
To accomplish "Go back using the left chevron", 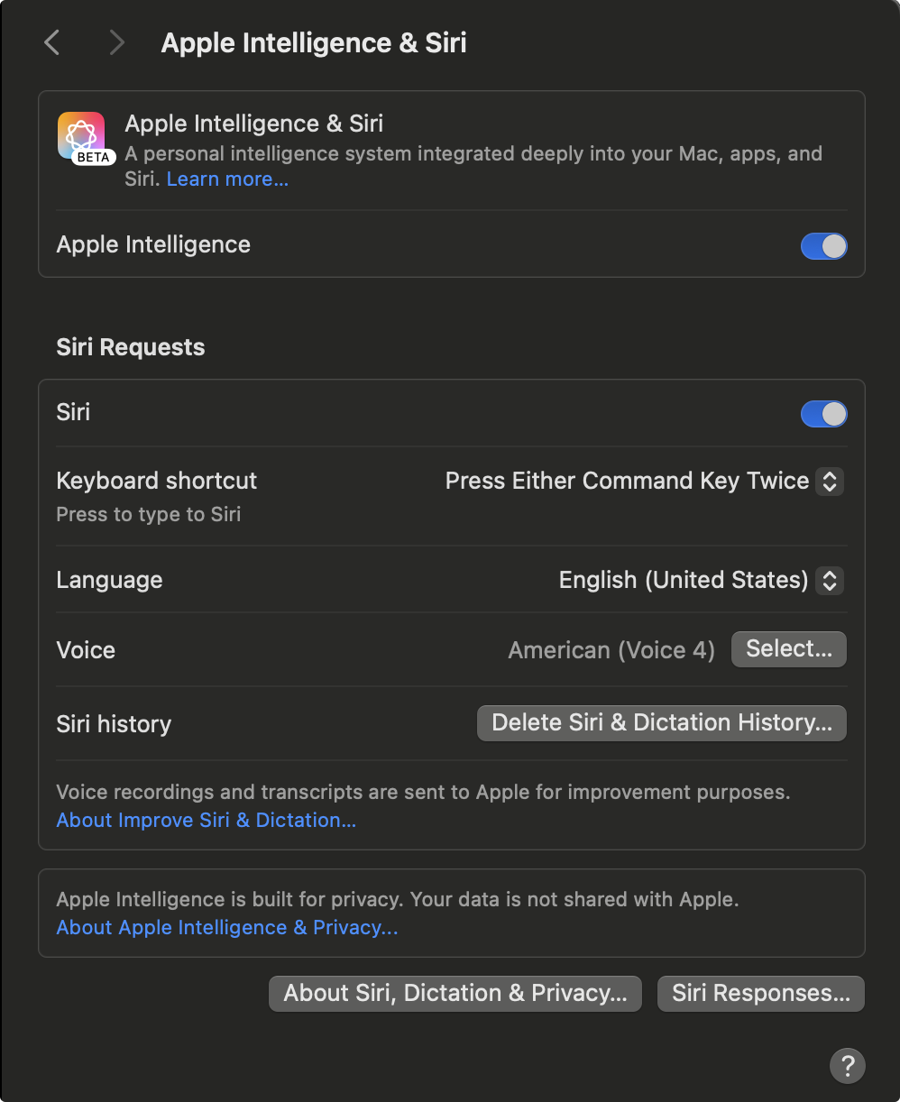I will click(x=52, y=42).
